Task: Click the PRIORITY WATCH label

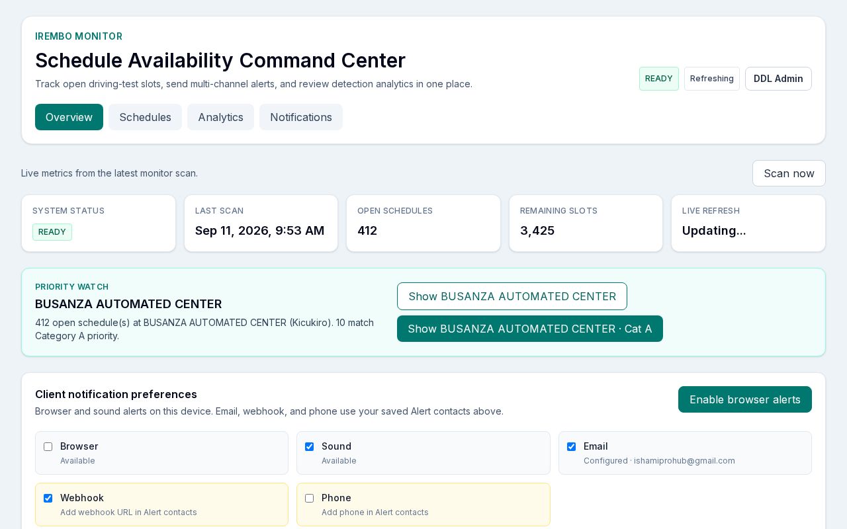Action: click(71, 287)
